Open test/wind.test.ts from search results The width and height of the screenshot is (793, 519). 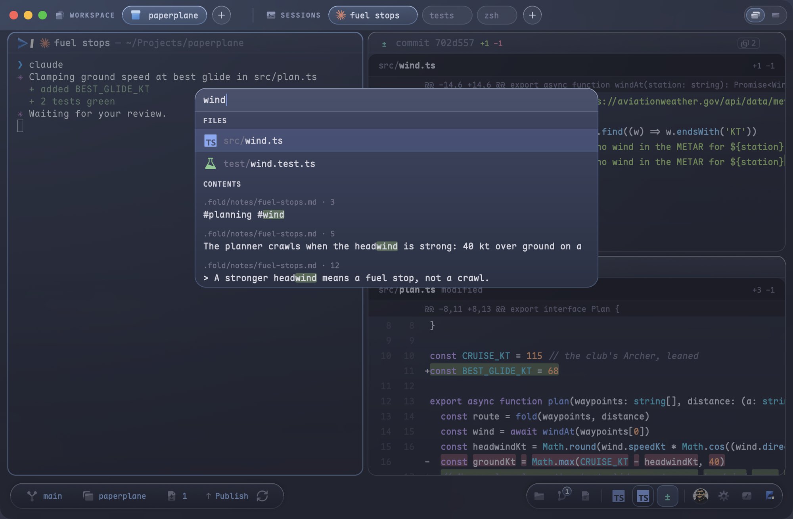pyautogui.click(x=396, y=164)
